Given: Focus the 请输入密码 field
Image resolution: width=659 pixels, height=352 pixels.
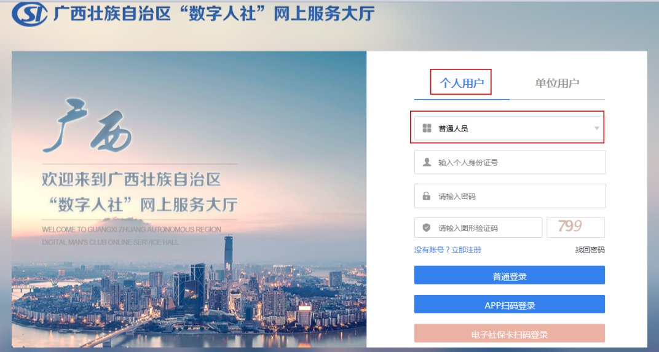Looking at the screenshot, I should tap(510, 196).
